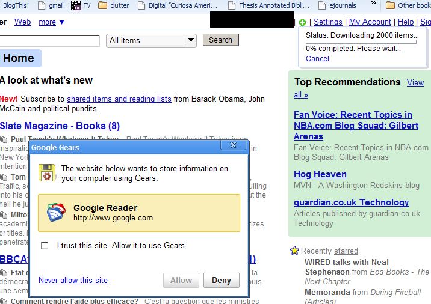Click the Web link

tap(22, 22)
